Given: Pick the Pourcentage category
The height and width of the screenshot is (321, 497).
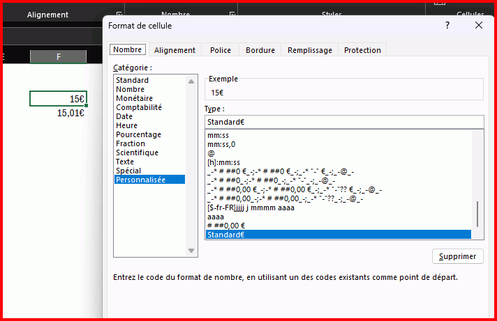Looking at the screenshot, I should pos(138,135).
